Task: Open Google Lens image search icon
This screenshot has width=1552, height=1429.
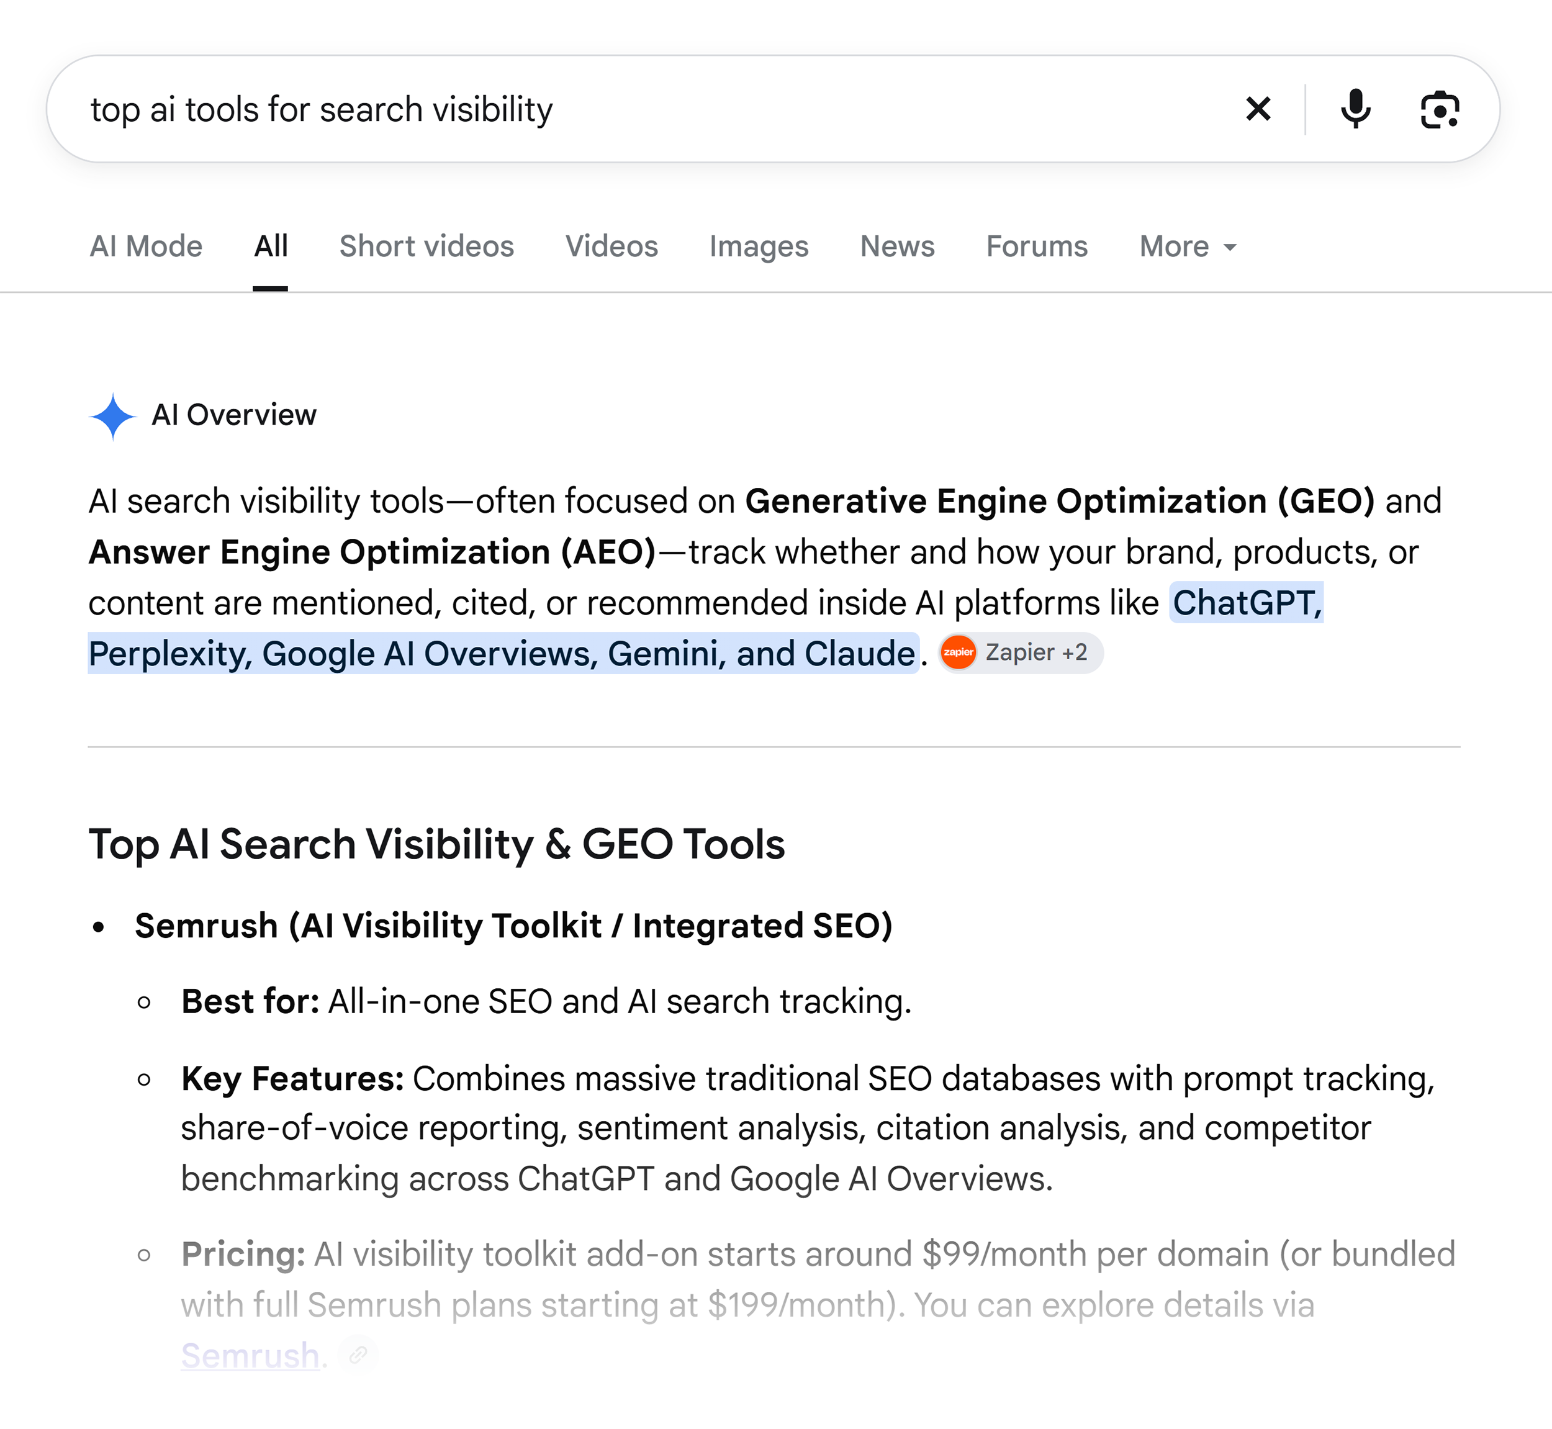Action: click(x=1439, y=109)
